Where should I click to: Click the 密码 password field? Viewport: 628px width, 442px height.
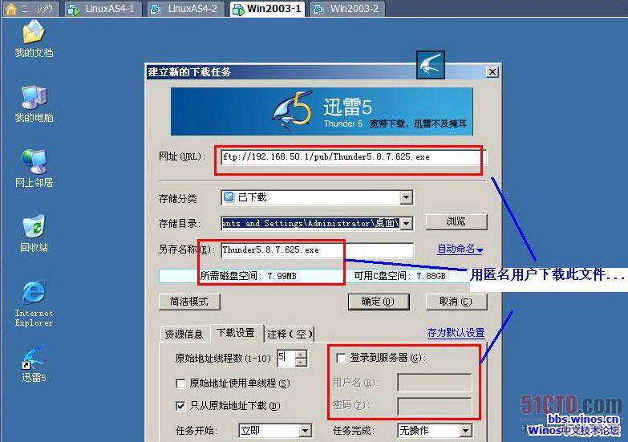(x=435, y=406)
